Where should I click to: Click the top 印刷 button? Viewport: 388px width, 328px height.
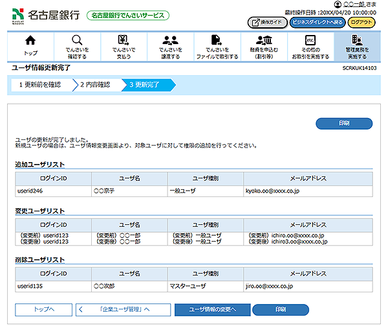coord(344,123)
